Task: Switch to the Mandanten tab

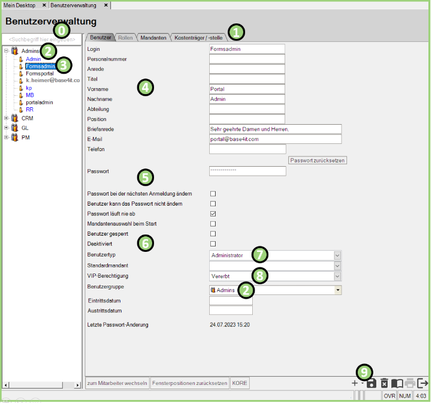Action: (154, 37)
